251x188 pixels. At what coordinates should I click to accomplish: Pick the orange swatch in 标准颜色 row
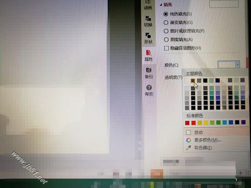200,123
